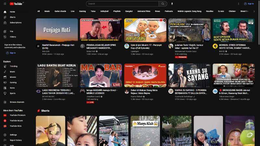Activate voice search microphone
260x146 pixels.
click(172, 4)
